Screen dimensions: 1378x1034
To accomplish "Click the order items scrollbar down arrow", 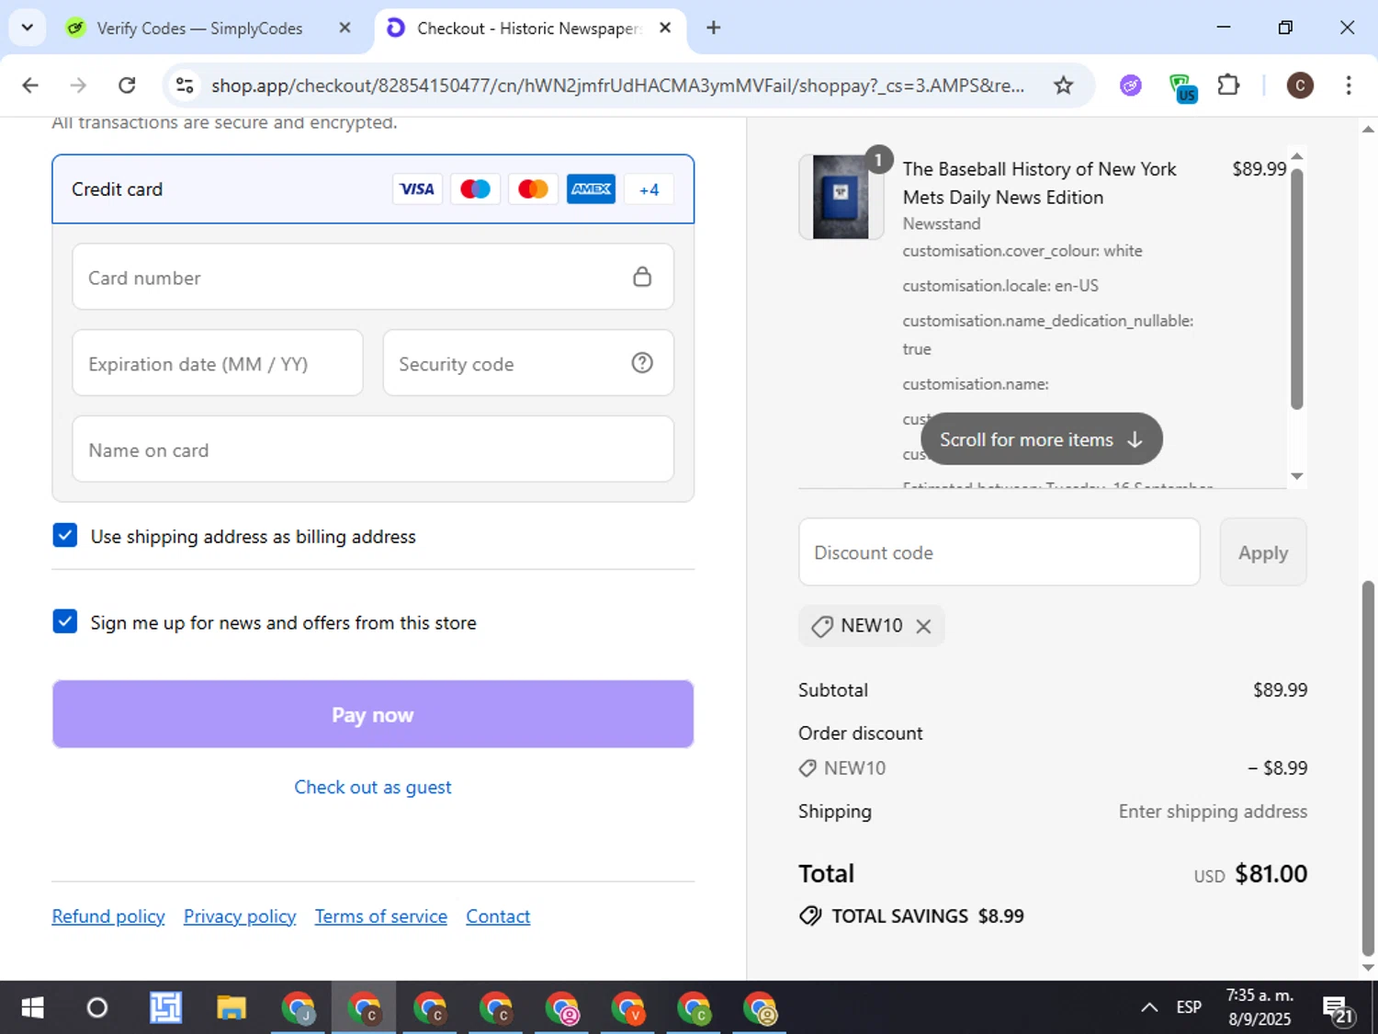I will [x=1297, y=476].
